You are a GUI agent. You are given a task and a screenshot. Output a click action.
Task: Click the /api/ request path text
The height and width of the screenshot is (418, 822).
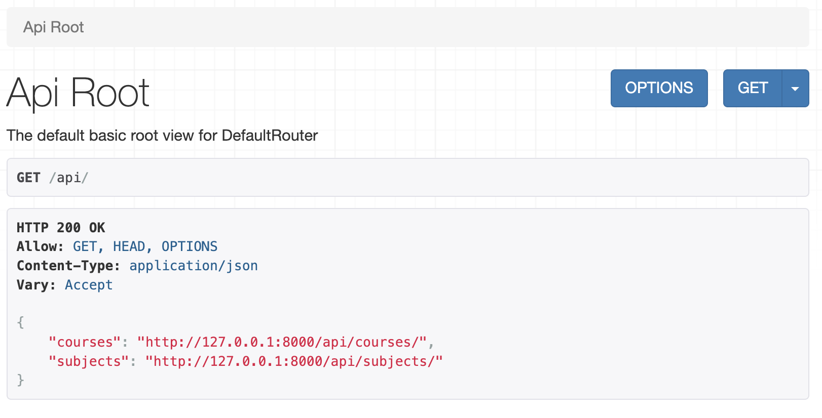pyautogui.click(x=69, y=178)
